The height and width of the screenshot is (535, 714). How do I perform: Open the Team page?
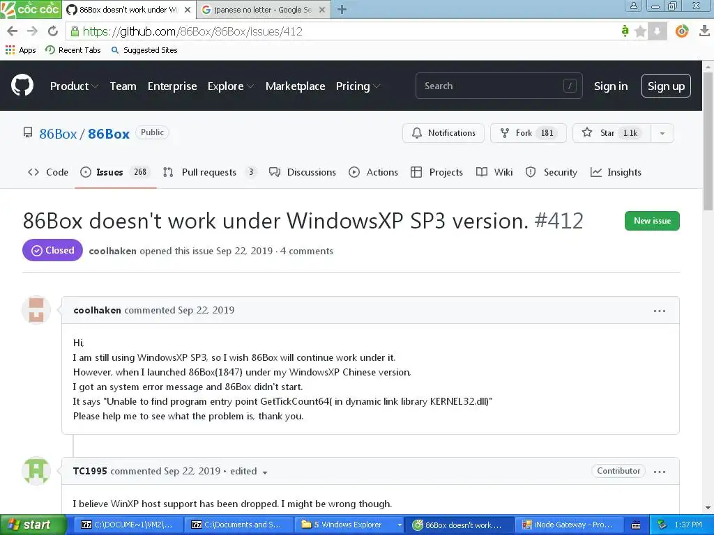pos(123,86)
